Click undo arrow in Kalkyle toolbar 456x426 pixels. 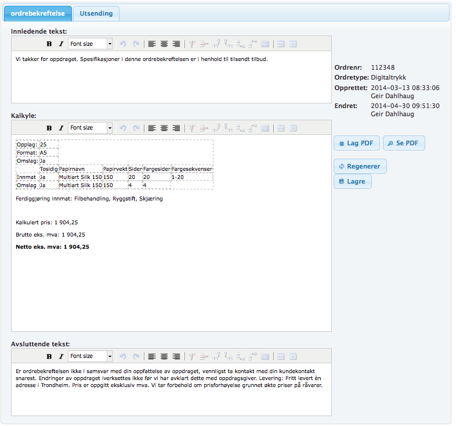pyautogui.click(x=123, y=128)
